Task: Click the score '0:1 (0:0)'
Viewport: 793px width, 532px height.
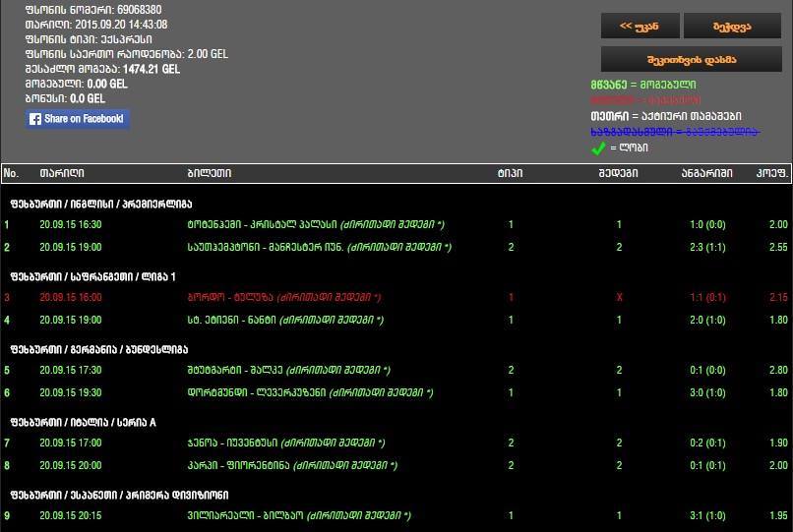Action: 707,370
